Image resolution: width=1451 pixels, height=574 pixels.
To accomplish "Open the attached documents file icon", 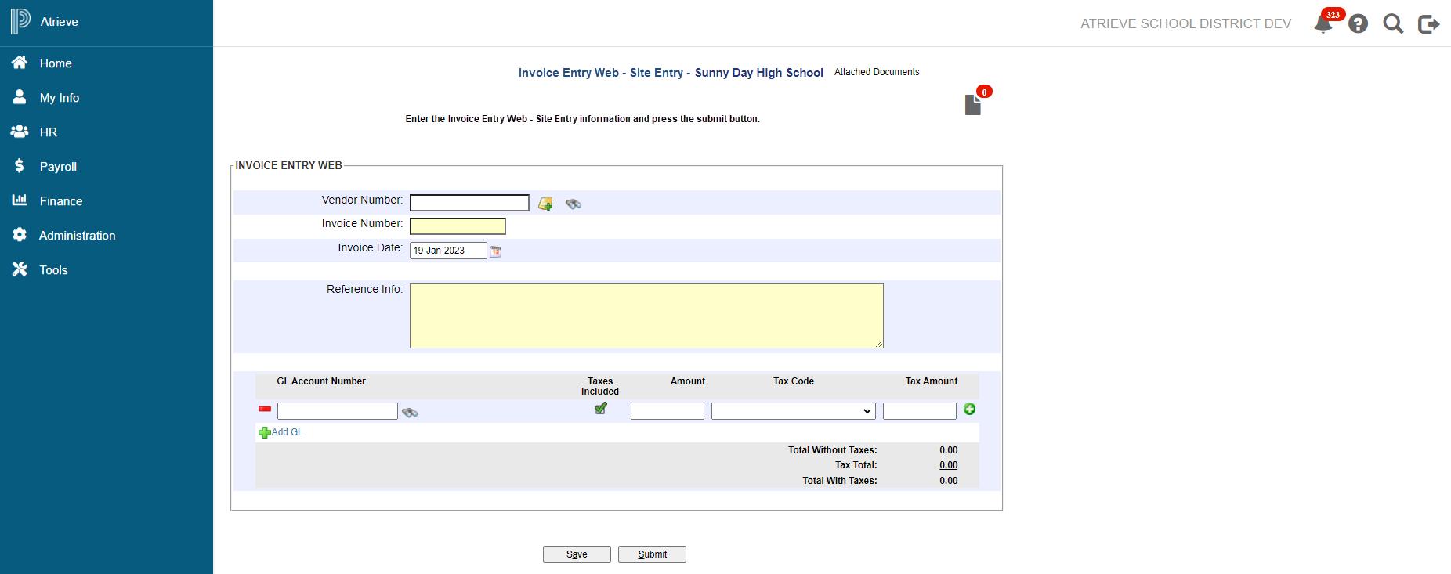I will 973,105.
